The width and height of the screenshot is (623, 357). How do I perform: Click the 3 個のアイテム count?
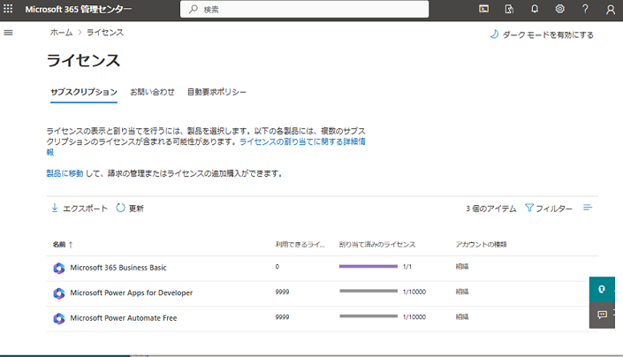click(x=491, y=209)
